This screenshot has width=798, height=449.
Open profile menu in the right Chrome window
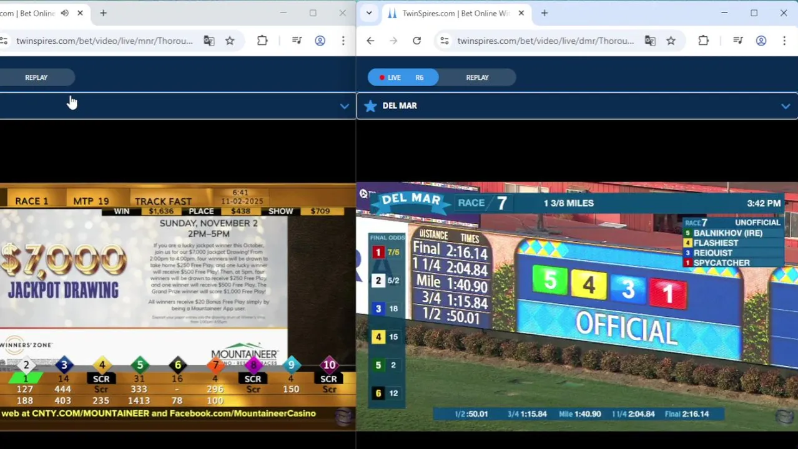click(761, 41)
